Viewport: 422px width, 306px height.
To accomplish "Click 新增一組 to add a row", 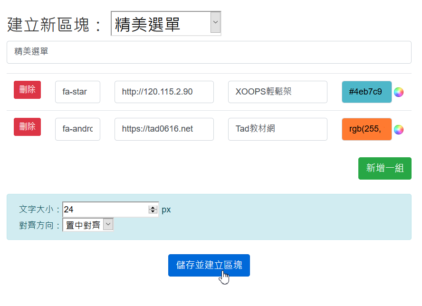I will tap(384, 168).
